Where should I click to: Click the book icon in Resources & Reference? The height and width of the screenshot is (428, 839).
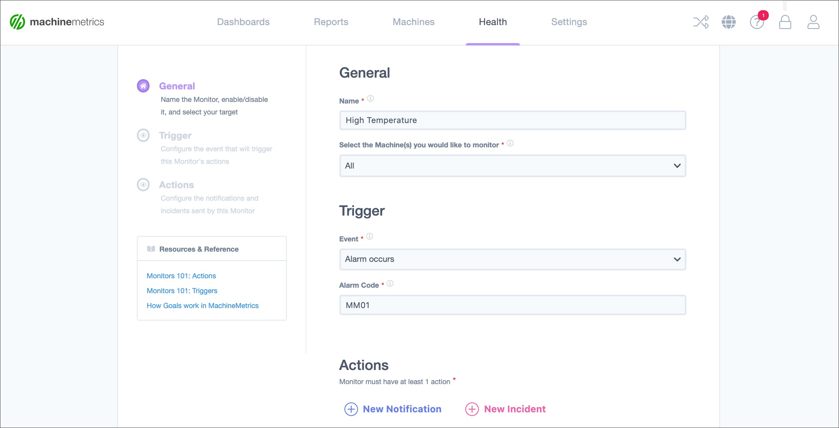point(151,249)
